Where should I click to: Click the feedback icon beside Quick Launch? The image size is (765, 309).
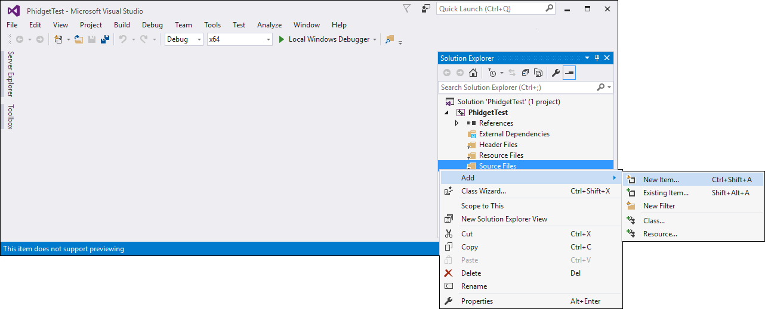425,8
